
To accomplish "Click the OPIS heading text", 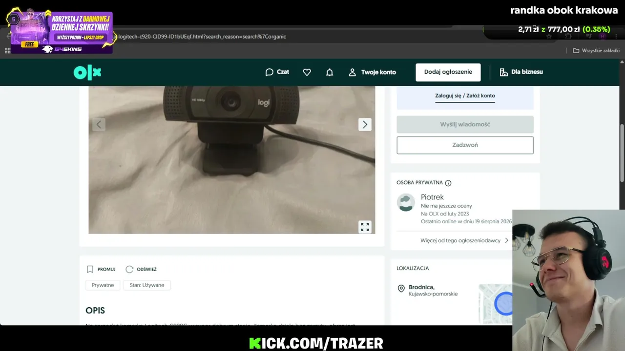I will tap(95, 311).
